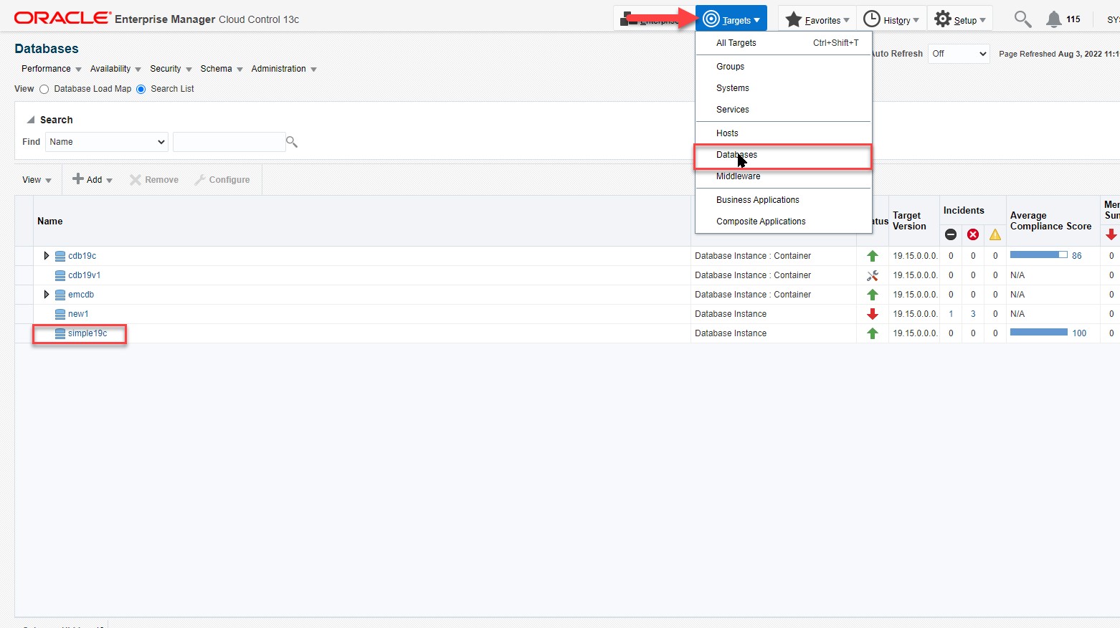
Task: Click the simple19c up status arrow
Action: pyautogui.click(x=873, y=333)
